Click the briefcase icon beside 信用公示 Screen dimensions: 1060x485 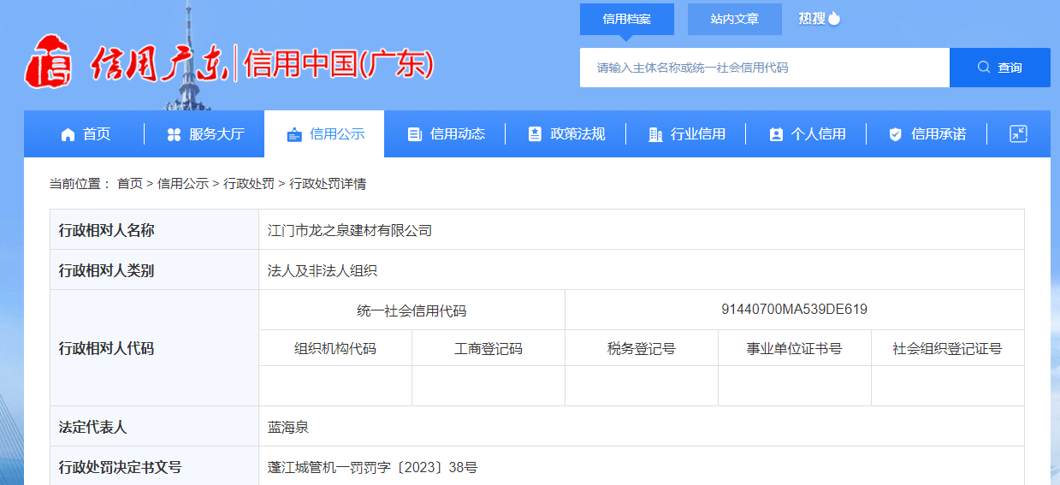[294, 134]
